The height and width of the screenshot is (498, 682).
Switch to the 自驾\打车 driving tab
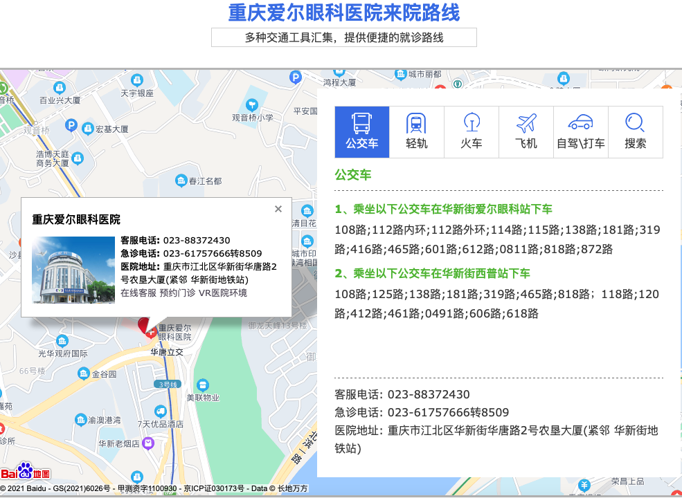581,132
